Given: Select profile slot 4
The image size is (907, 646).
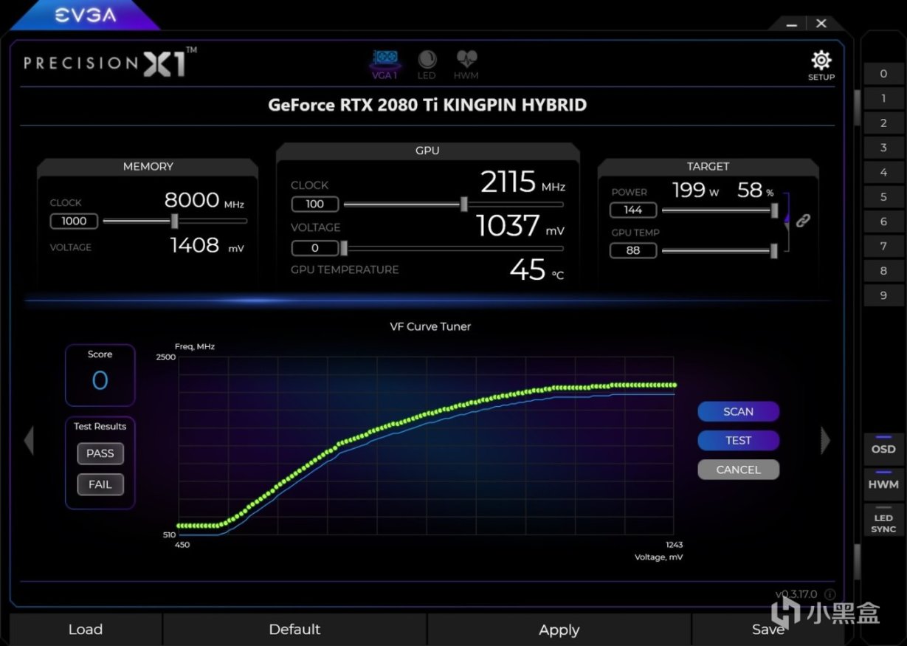Looking at the screenshot, I should coord(883,172).
